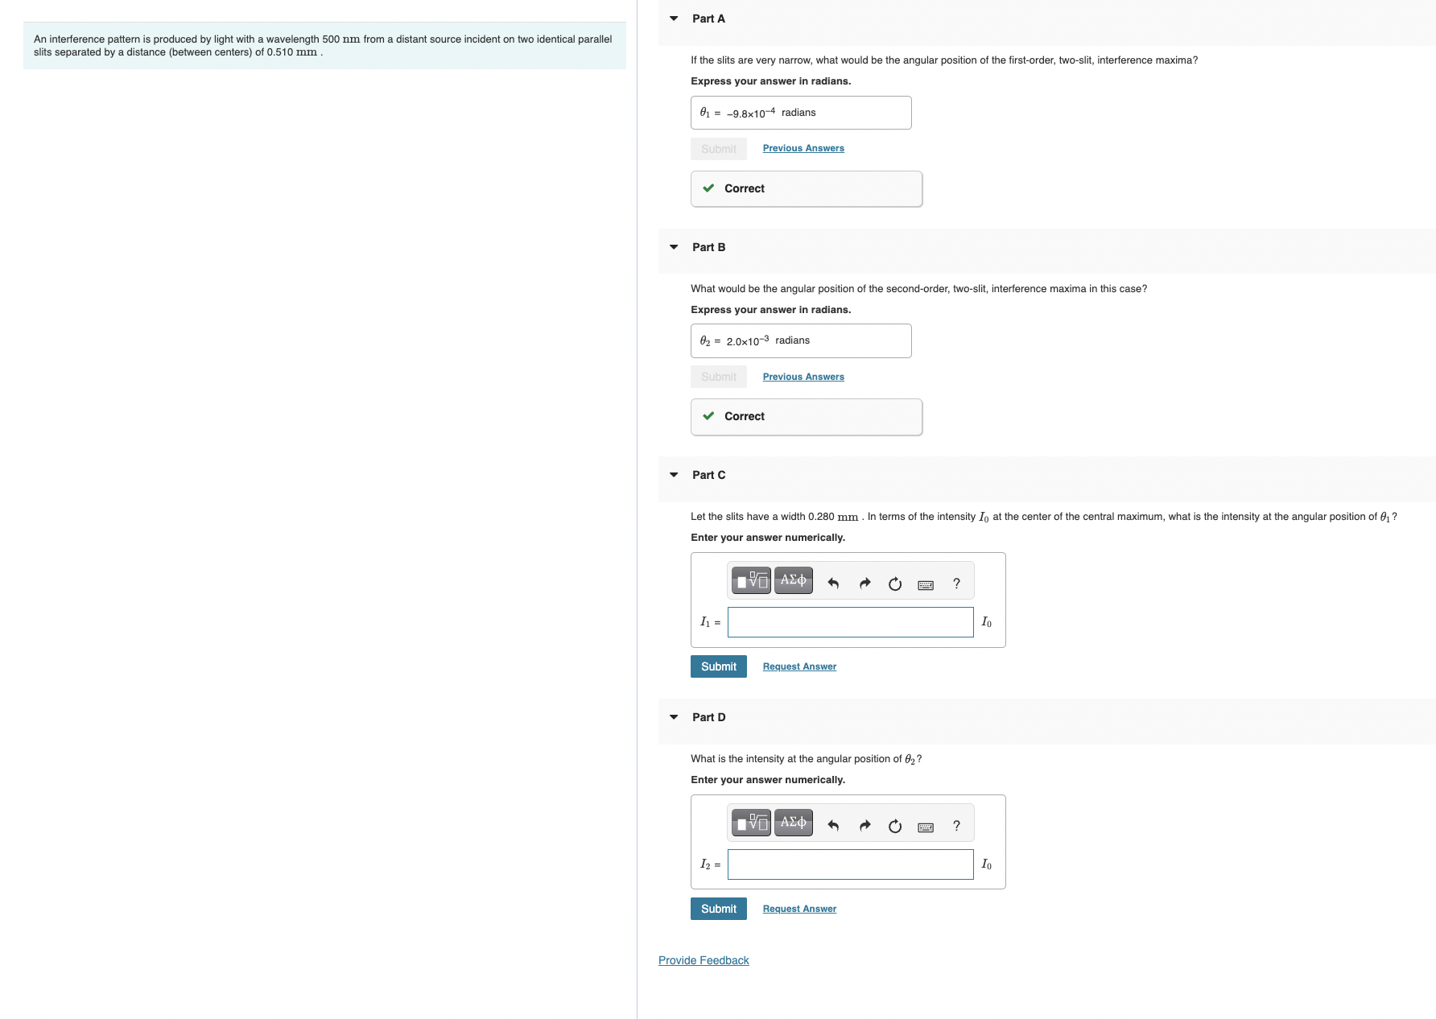Screen dimensions: 1436x1019
Task: Click the ΑΣΦ Greek symbols icon in Part C
Action: [791, 580]
